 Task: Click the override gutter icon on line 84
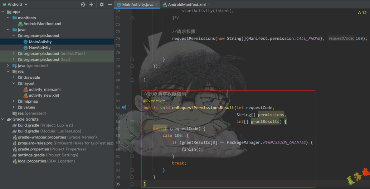coord(124,107)
